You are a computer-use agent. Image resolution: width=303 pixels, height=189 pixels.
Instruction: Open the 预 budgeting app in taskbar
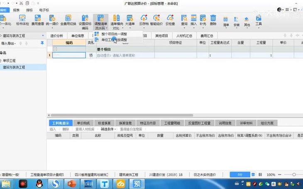point(137,184)
